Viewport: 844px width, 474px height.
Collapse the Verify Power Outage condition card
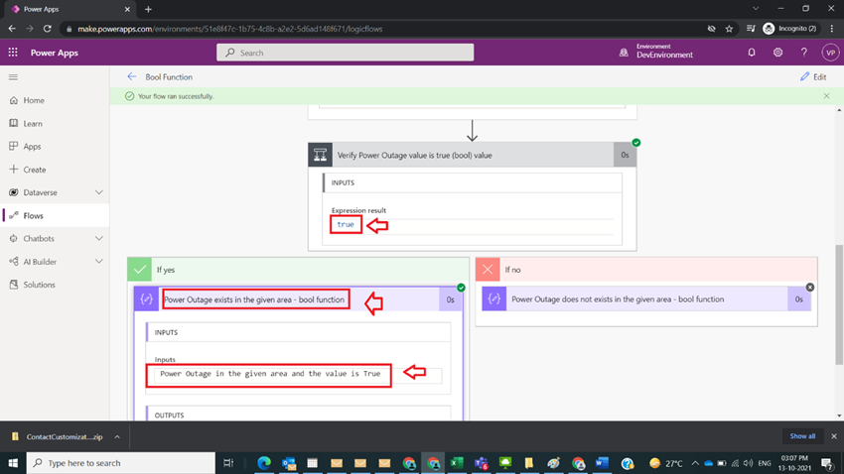point(472,155)
